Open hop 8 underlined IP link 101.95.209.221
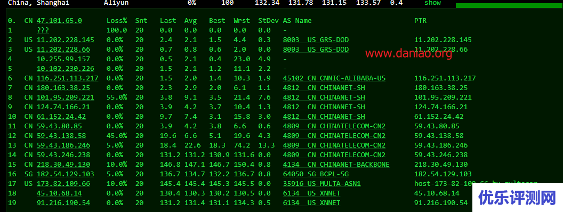Screen dimensions: 563x212 click(x=66, y=97)
